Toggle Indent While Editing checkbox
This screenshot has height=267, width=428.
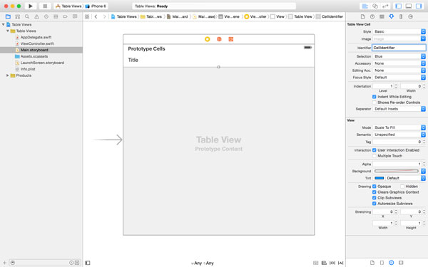coord(374,97)
